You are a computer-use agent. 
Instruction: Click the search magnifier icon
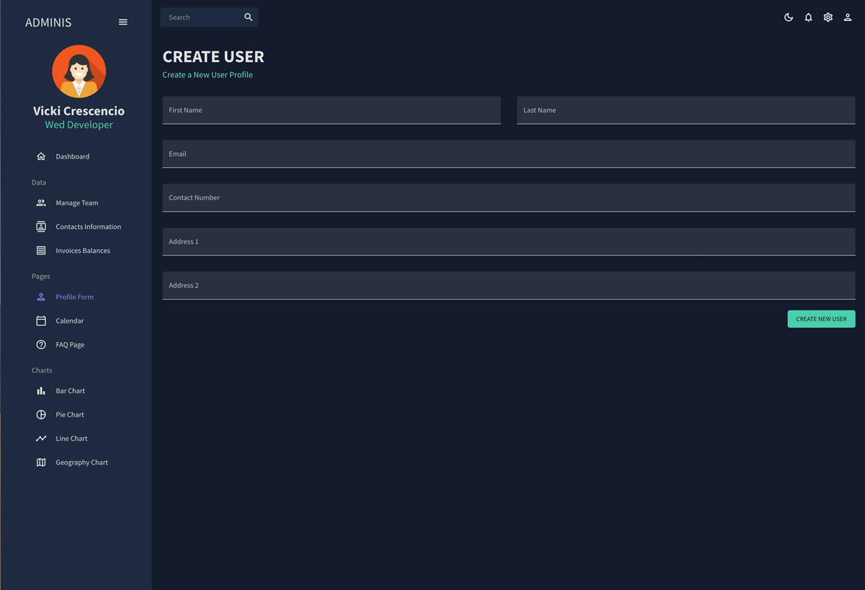[248, 17]
